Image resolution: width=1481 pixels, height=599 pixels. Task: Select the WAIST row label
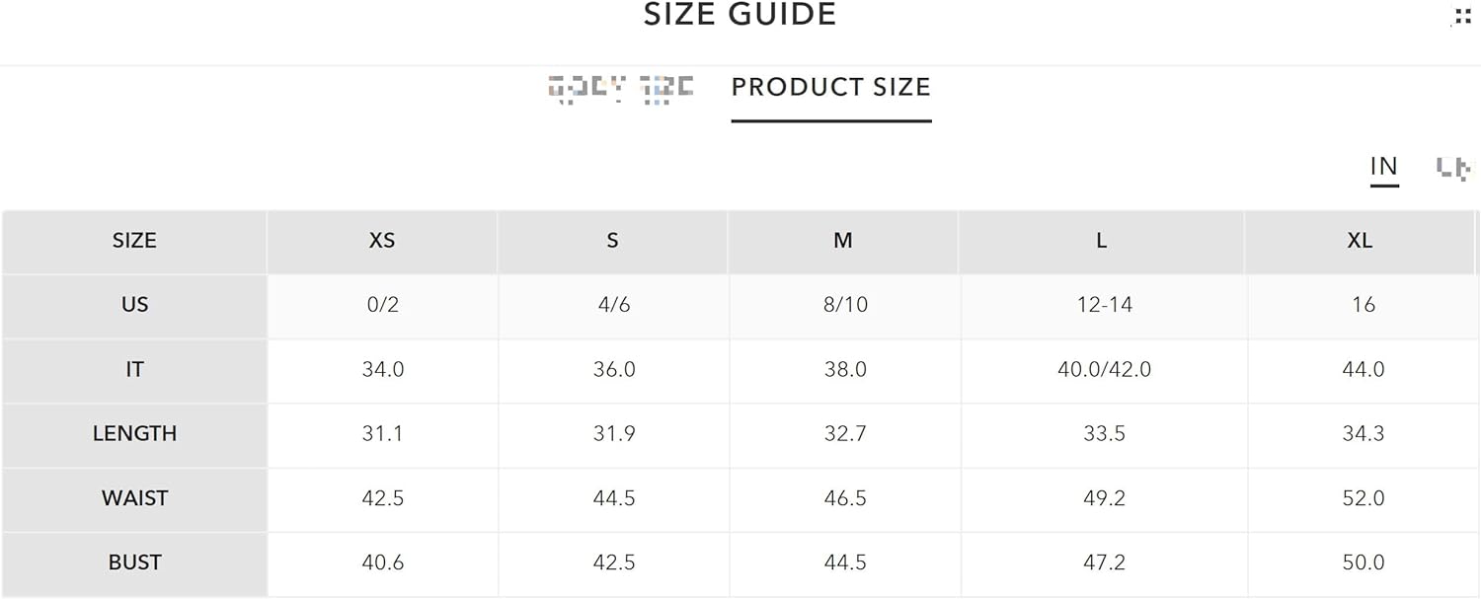134,498
